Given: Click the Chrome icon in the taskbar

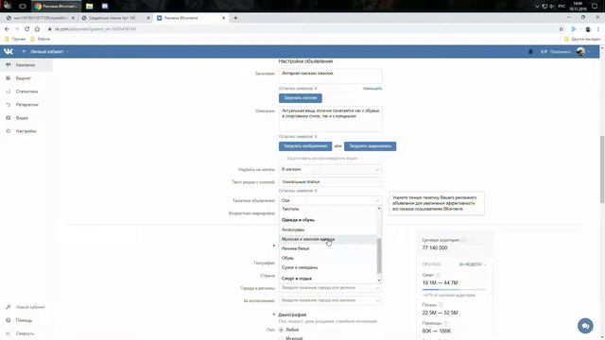Looking at the screenshot, I should point(38,7).
